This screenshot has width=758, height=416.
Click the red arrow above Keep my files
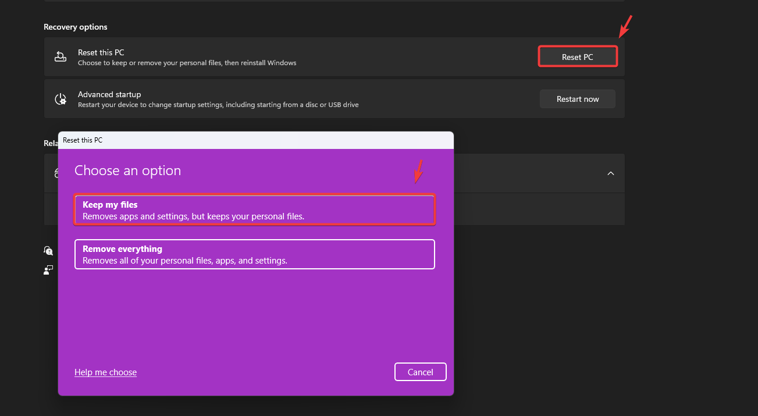(418, 171)
